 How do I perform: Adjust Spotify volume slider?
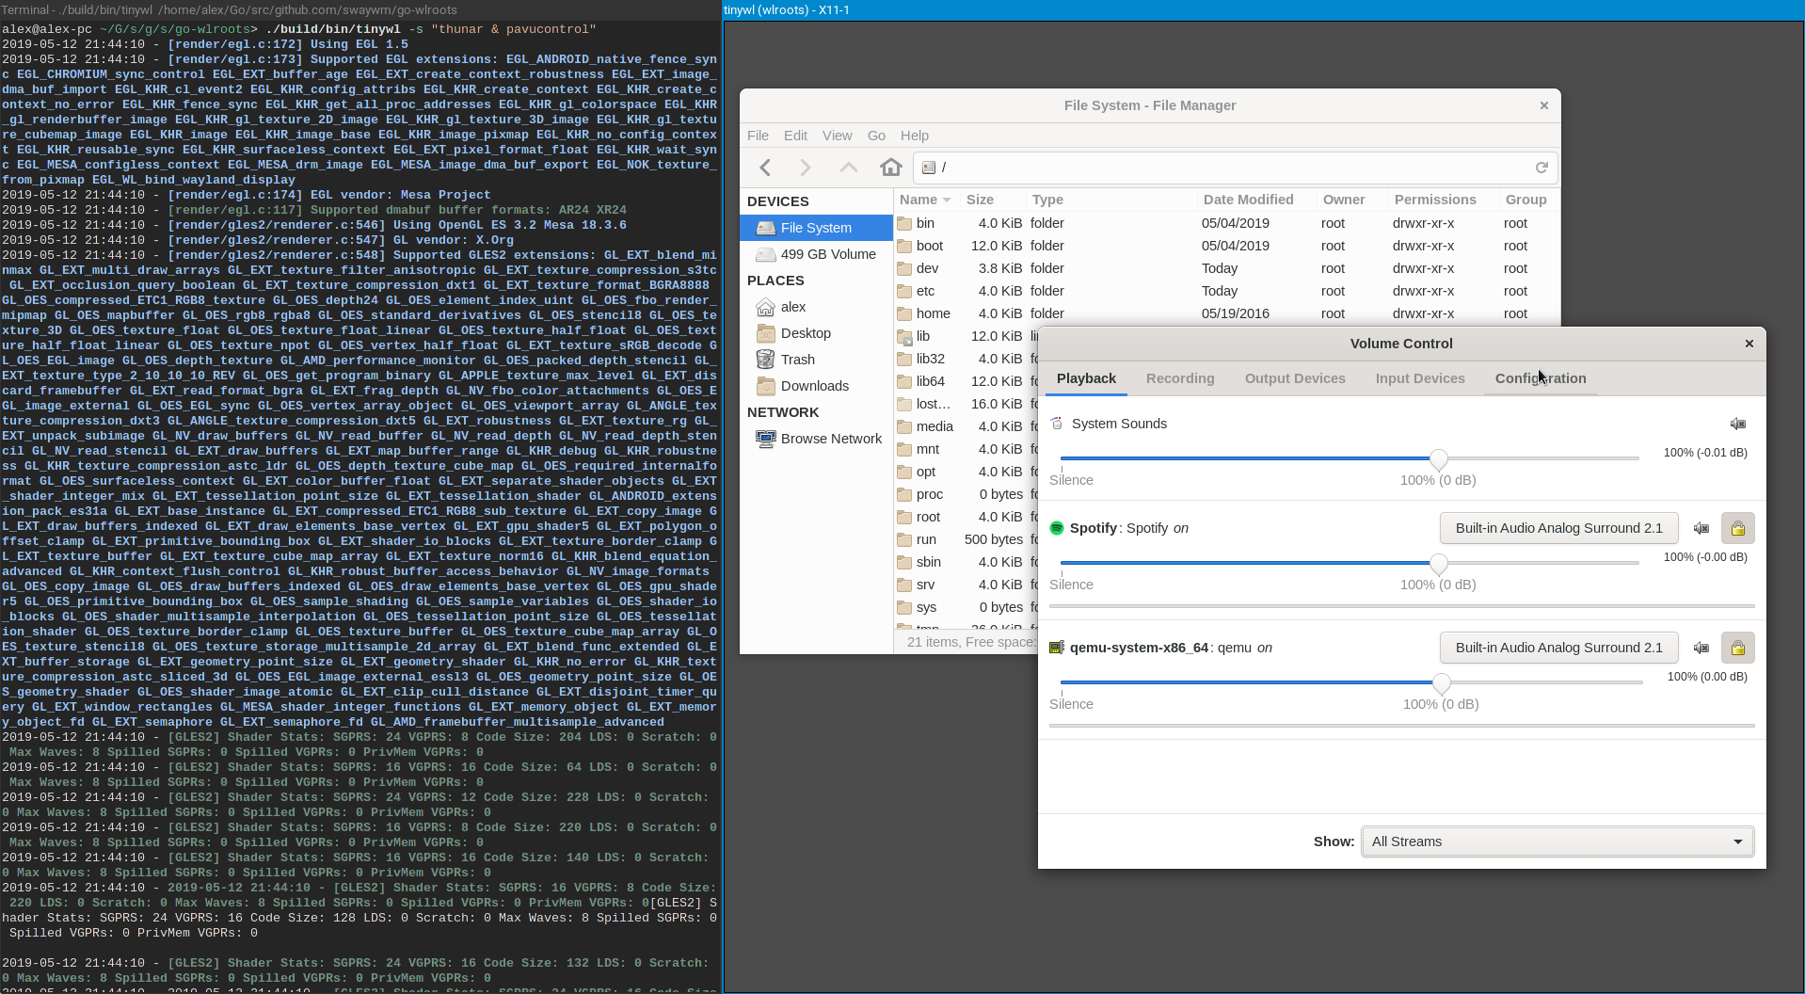[1350, 563]
